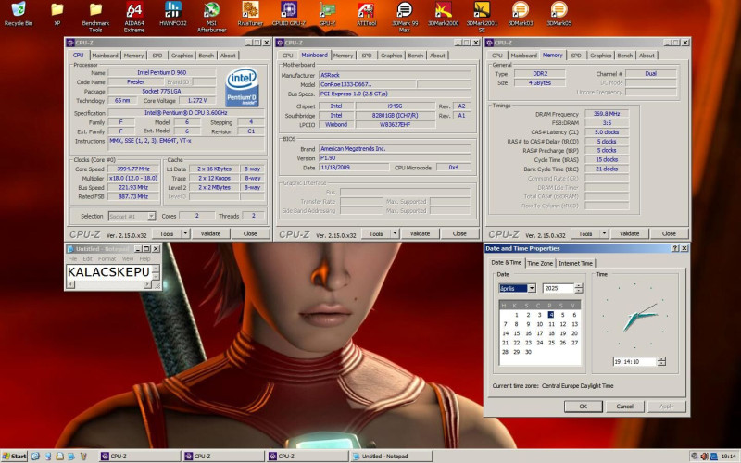Open the File menu in Notepad
This screenshot has height=463, width=741.
tap(72, 259)
